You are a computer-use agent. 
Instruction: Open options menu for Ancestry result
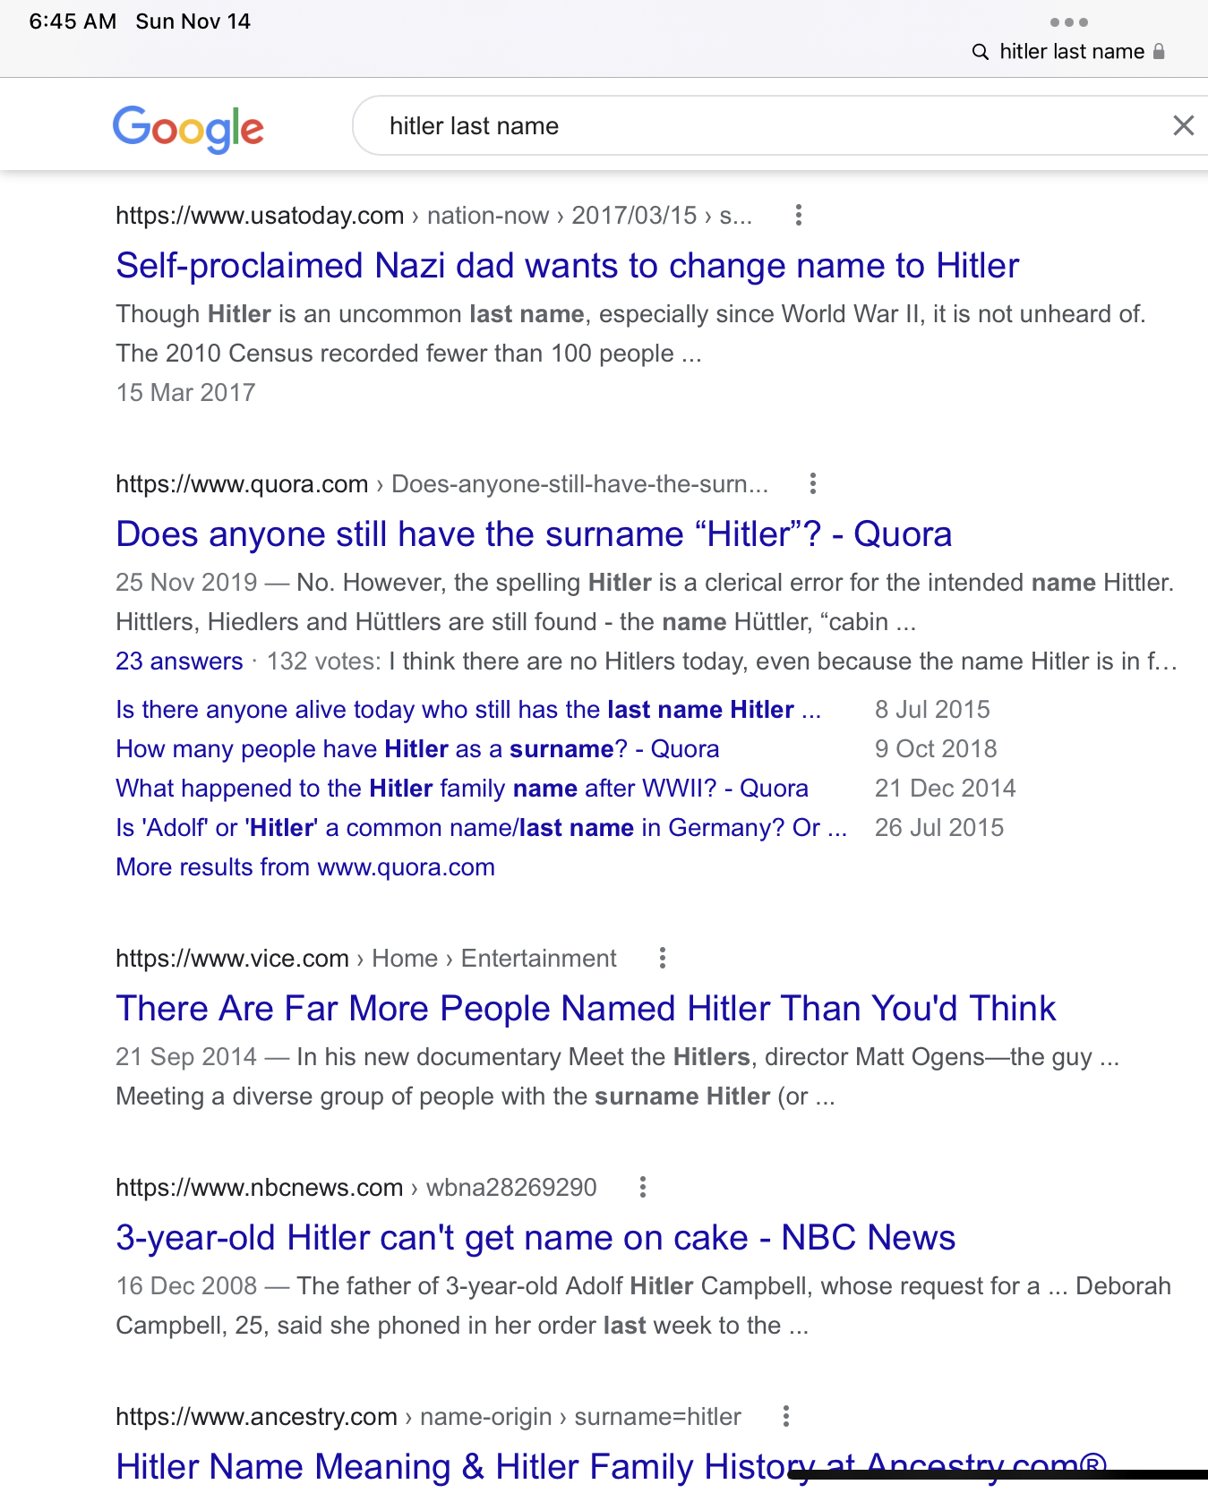[786, 1416]
